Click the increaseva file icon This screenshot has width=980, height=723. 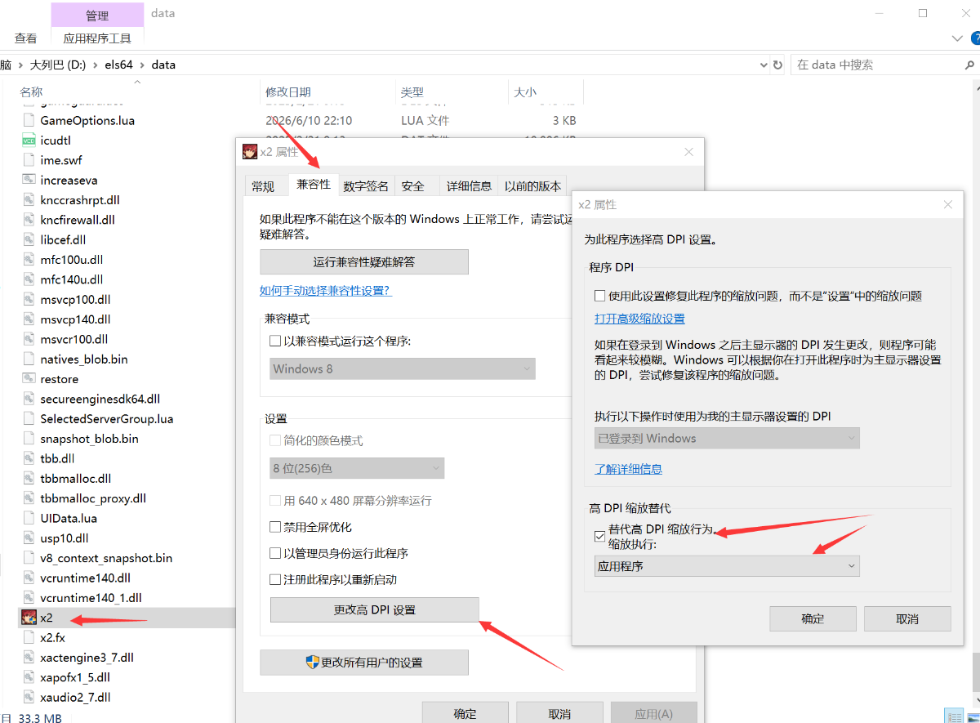point(28,180)
